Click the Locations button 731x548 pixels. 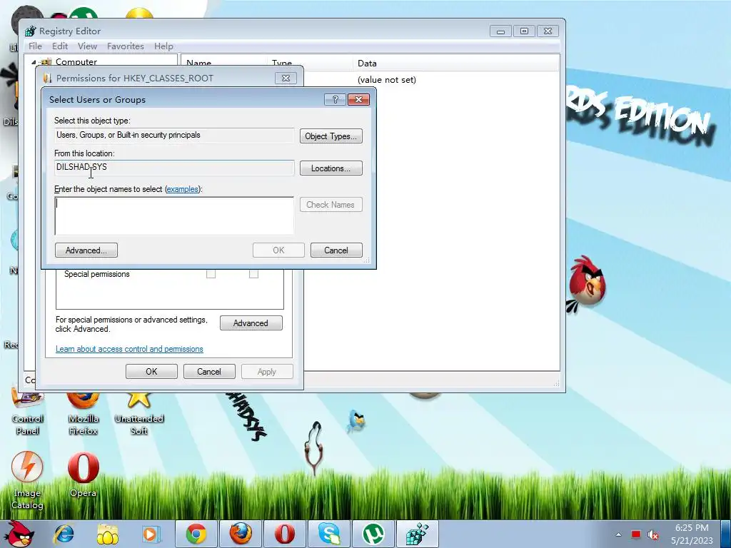(x=331, y=168)
